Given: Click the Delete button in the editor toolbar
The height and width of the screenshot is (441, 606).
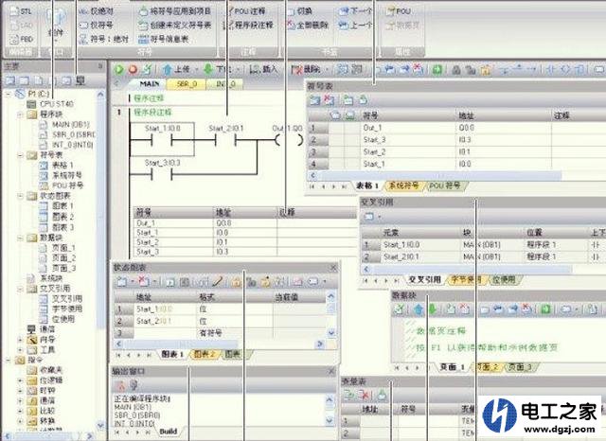Looking at the screenshot, I should coord(306,69).
